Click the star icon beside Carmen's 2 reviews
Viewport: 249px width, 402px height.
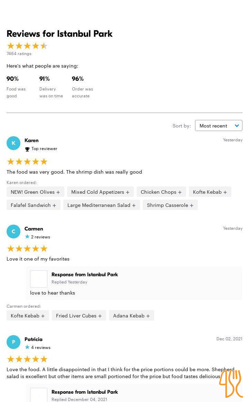pos(27,237)
